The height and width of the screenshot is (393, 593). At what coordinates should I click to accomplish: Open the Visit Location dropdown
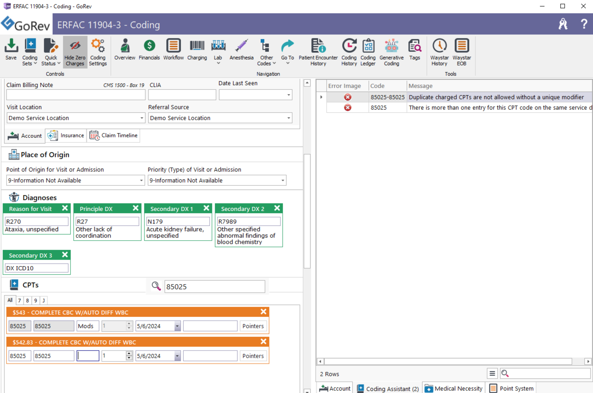point(141,118)
